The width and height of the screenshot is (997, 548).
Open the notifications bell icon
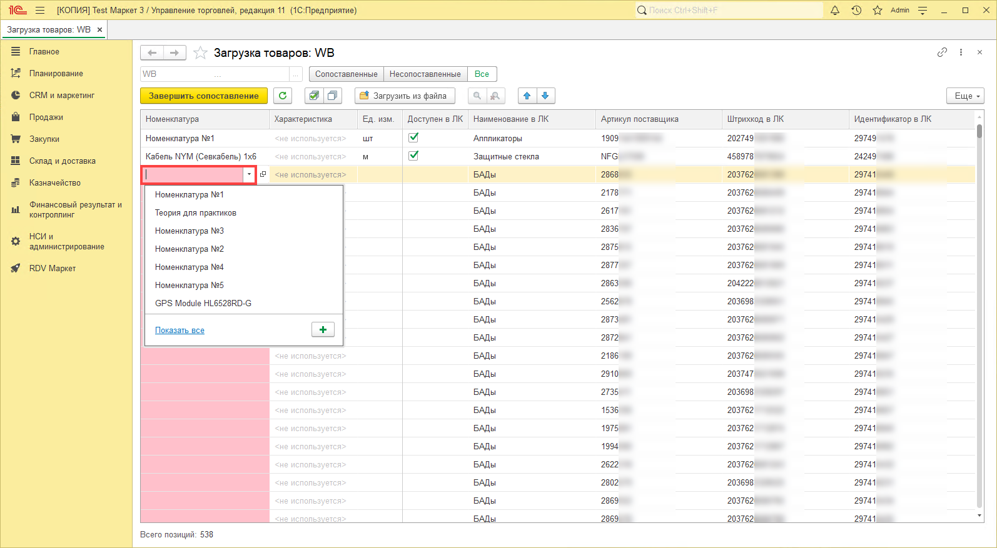(x=834, y=10)
